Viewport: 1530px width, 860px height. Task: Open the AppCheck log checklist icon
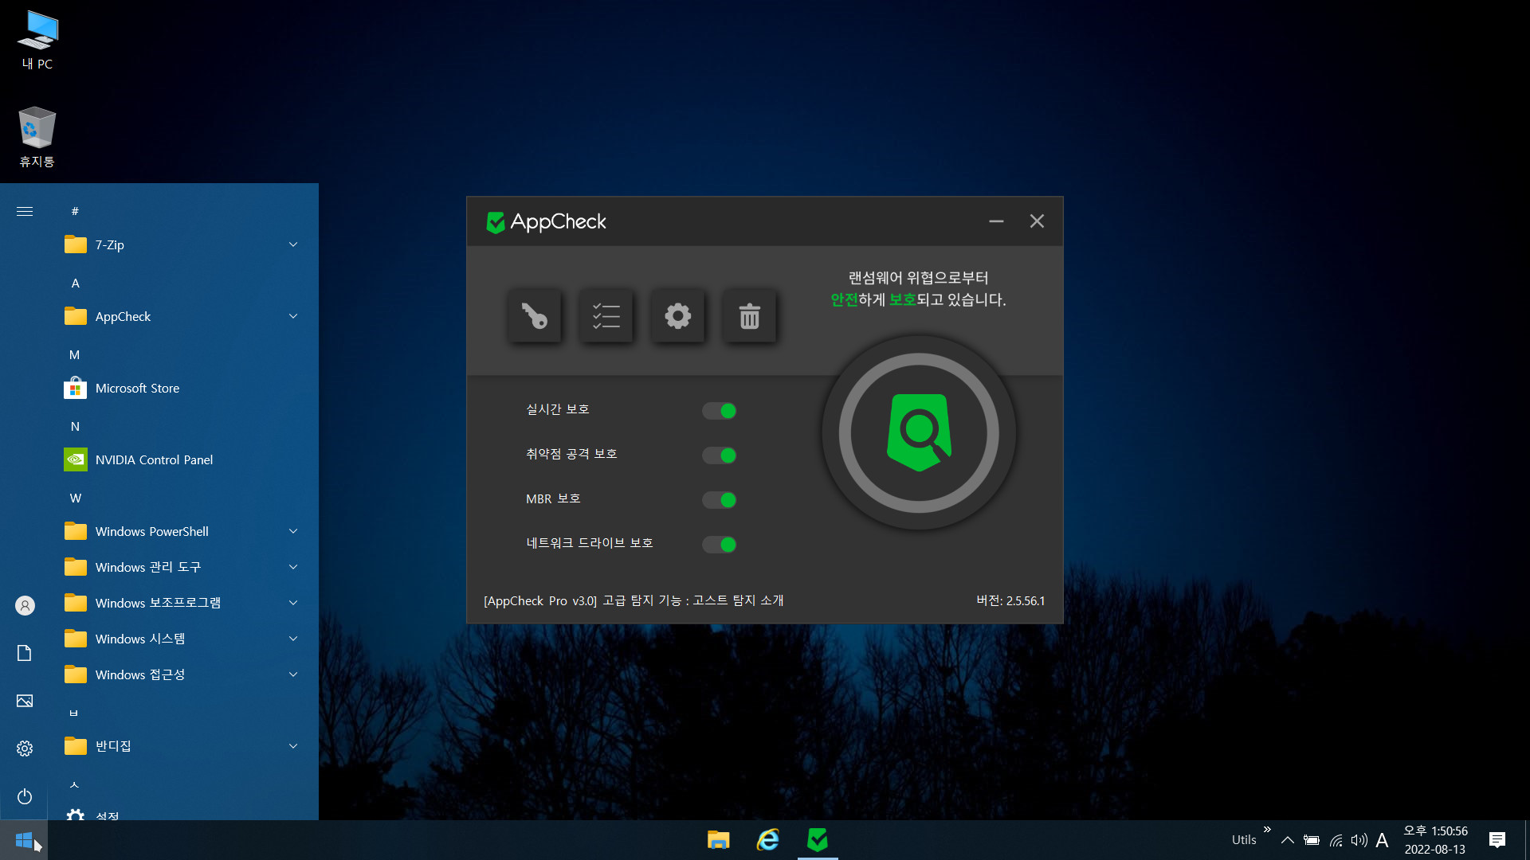pyautogui.click(x=606, y=316)
